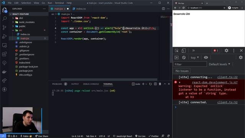This screenshot has height=138, width=245.
Task: Open the remote window indicator in the status bar
Action: (x=3, y=136)
